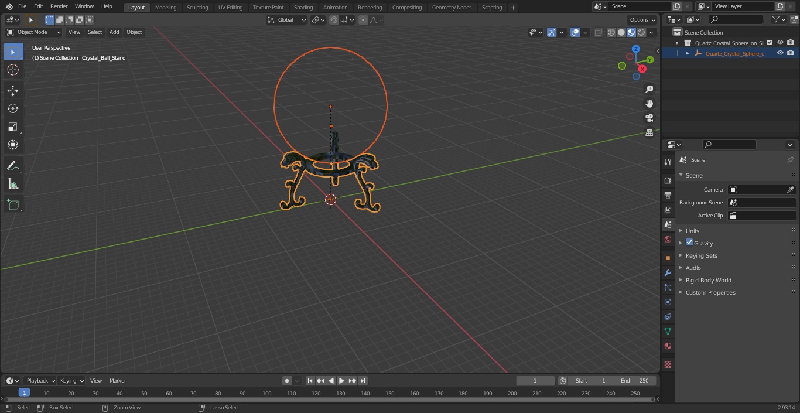Toggle the camera view gizmo
Screen dimensions: 800x413
(x=649, y=118)
